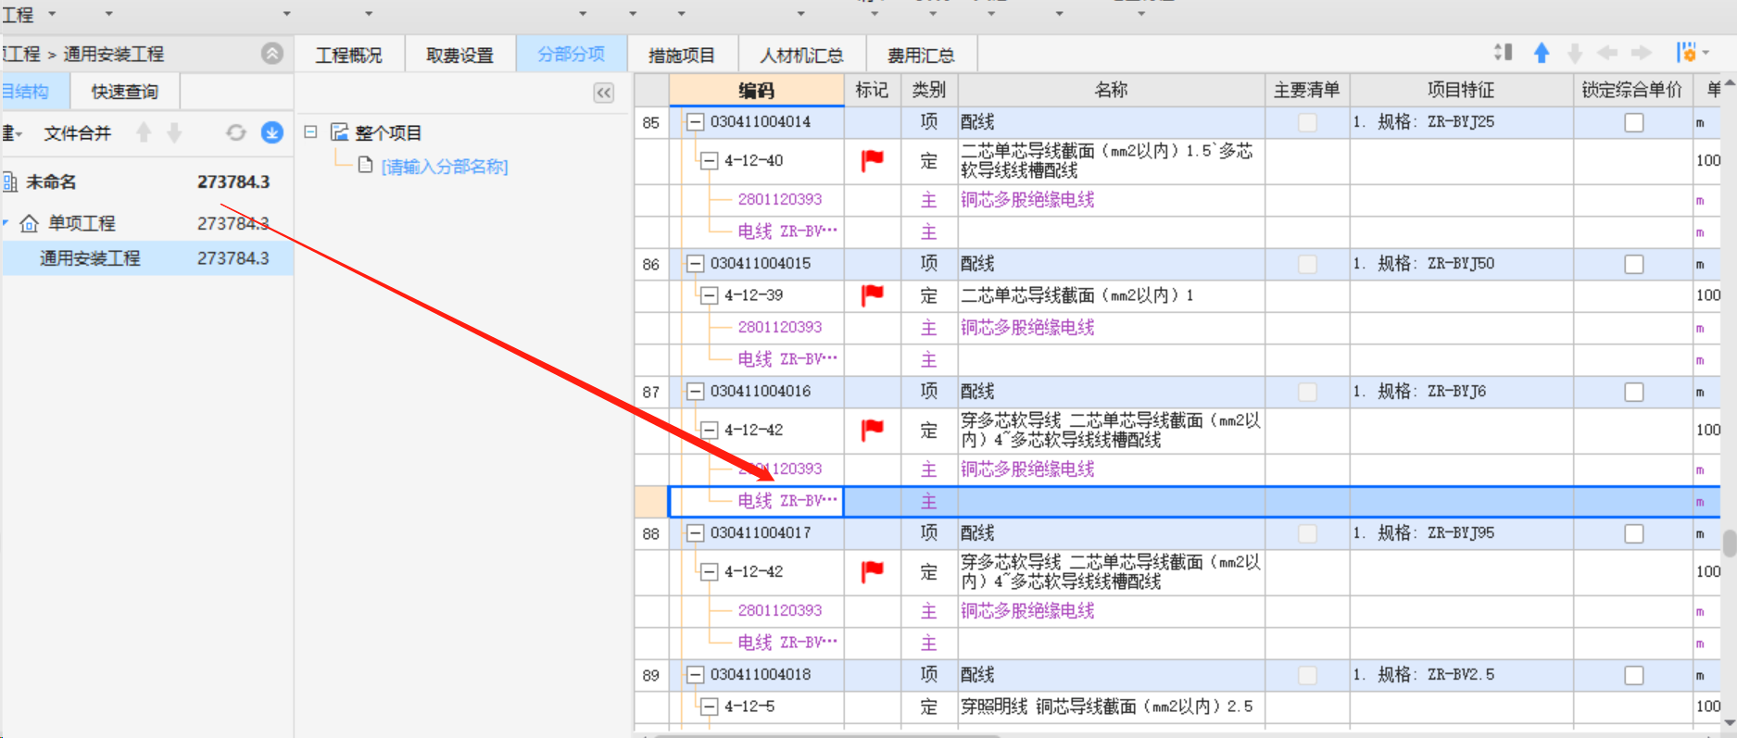
Task: Switch to the 快速查询 tab
Action: click(125, 92)
